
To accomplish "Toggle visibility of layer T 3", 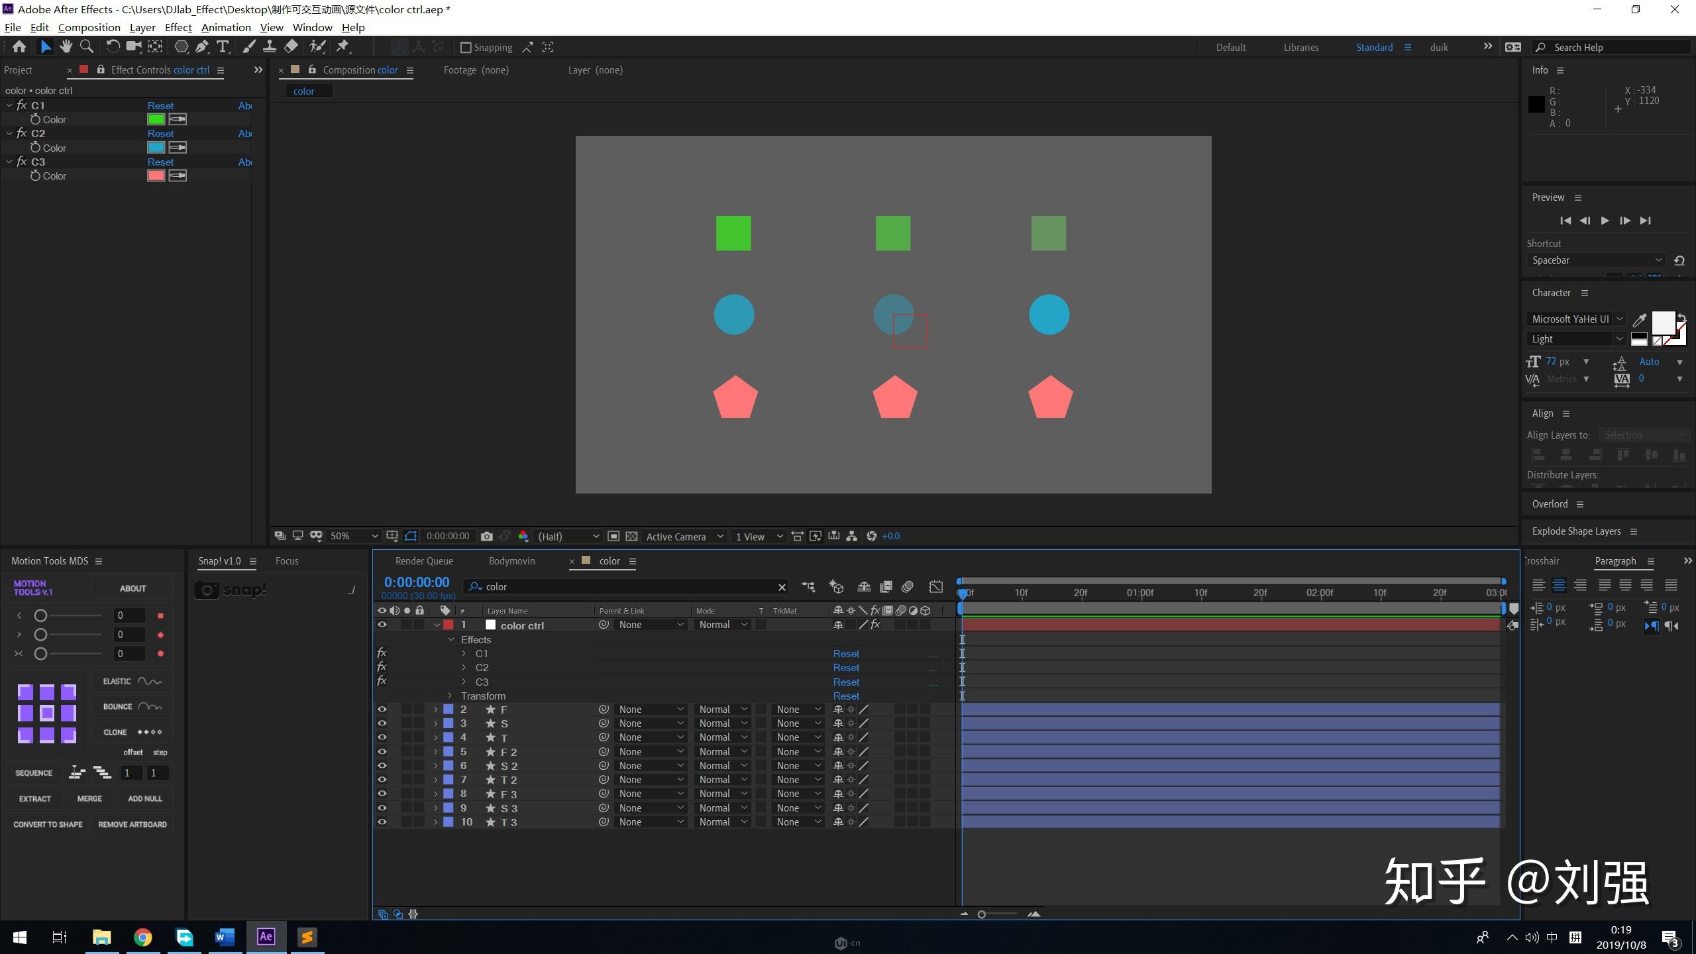I will (382, 822).
